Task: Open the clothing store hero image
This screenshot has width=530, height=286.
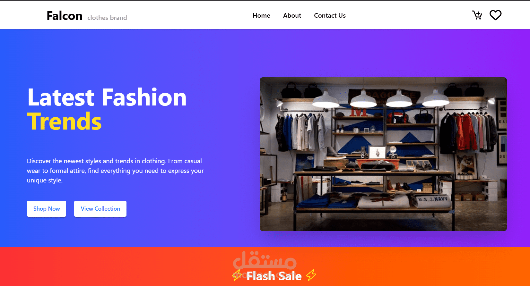Action: (383, 154)
